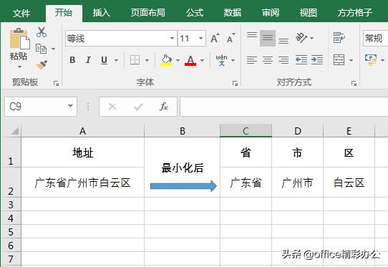Open font group dialog launcher

point(235,84)
